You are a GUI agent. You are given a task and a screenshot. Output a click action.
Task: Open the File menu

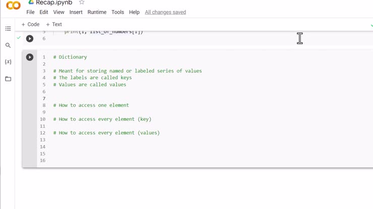click(x=30, y=12)
